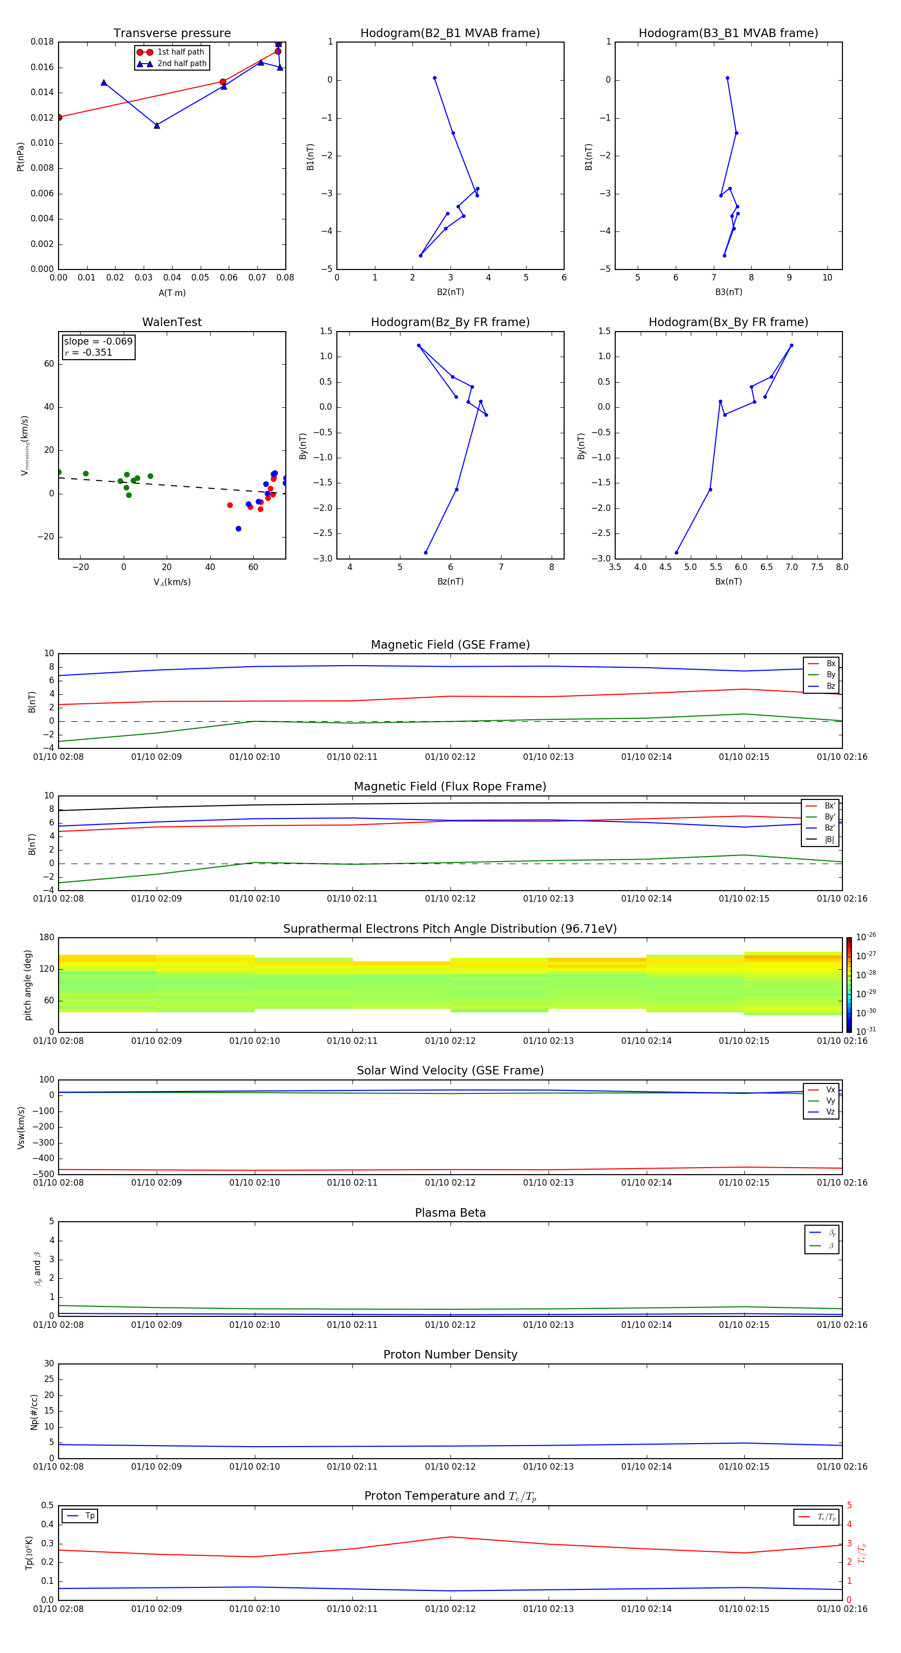Click the "Magnetic Field (Flux Rope Frame)" title
Screen dimensions: 901x1653
click(450, 787)
